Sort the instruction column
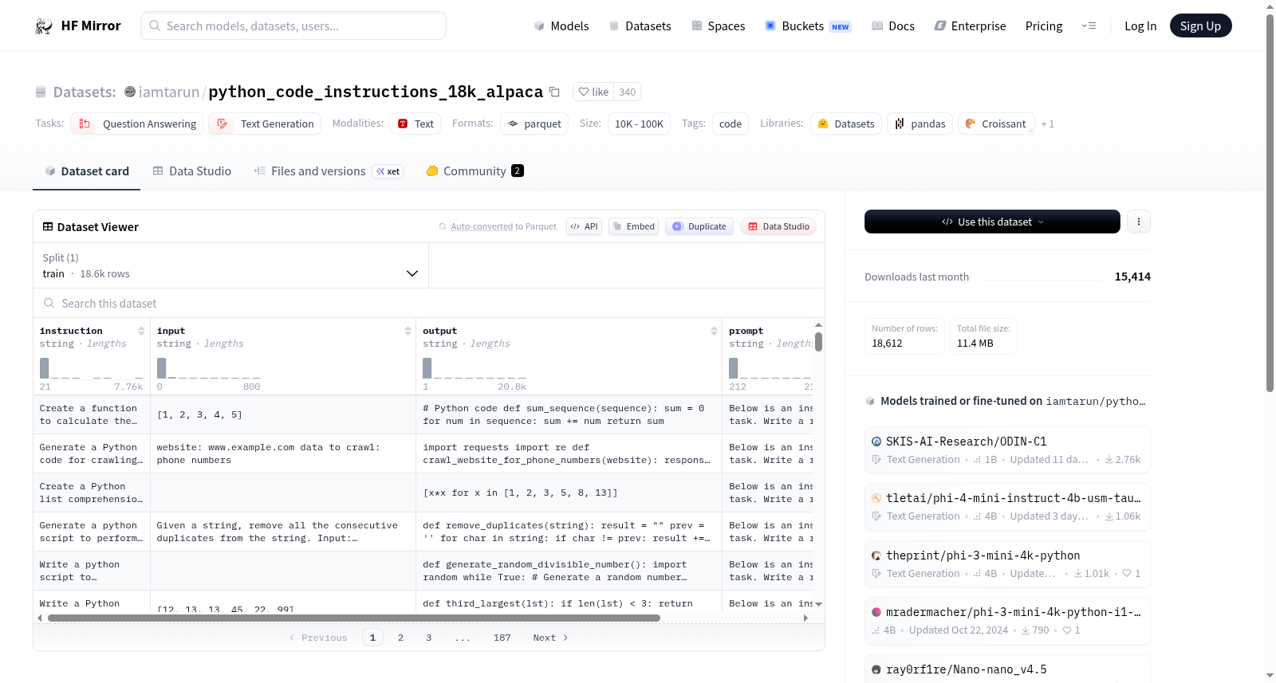1276x683 pixels. point(141,331)
